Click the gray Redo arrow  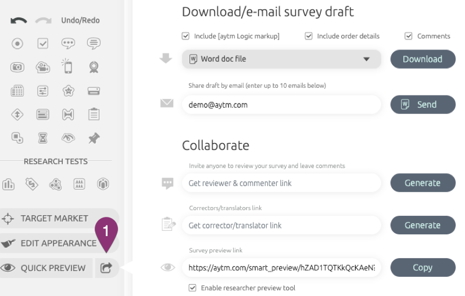(x=43, y=20)
